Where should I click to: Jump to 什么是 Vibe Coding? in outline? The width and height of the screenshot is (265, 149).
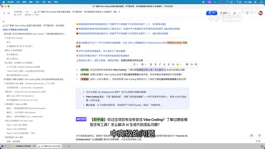point(14,38)
